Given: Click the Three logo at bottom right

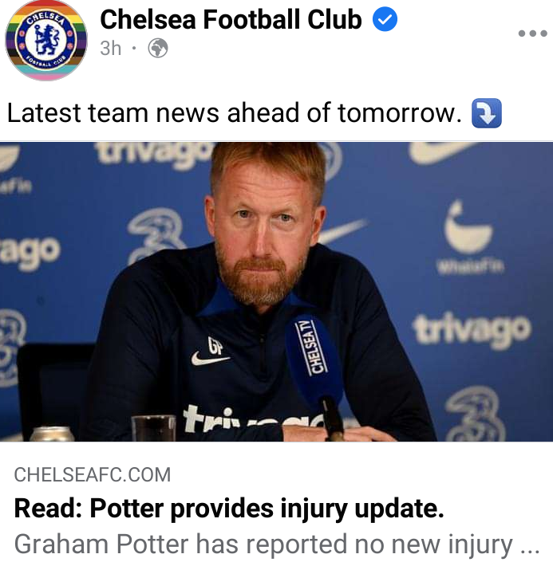Looking at the screenshot, I should [476, 414].
